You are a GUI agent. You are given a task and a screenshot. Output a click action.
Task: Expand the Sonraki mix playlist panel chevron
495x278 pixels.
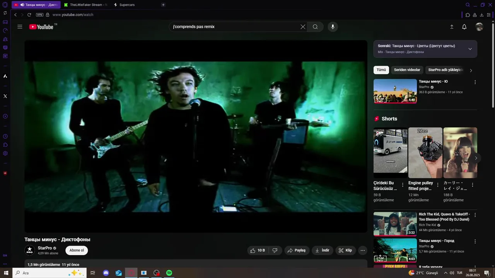coord(470,49)
